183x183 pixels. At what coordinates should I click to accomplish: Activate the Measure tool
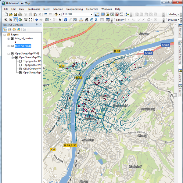pos(81,20)
